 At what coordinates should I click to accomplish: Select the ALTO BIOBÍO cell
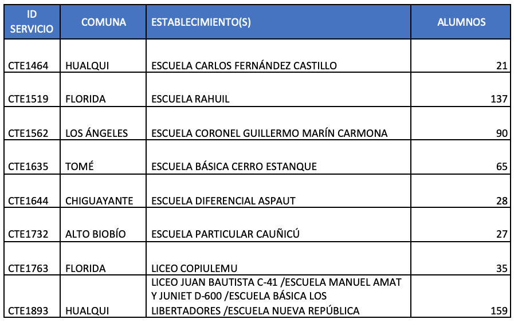coord(96,234)
